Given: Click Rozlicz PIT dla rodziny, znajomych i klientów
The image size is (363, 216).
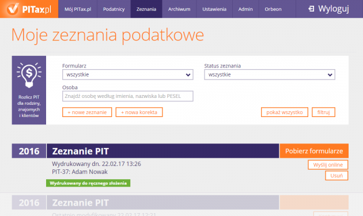Looking at the screenshot, I should tap(29, 106).
